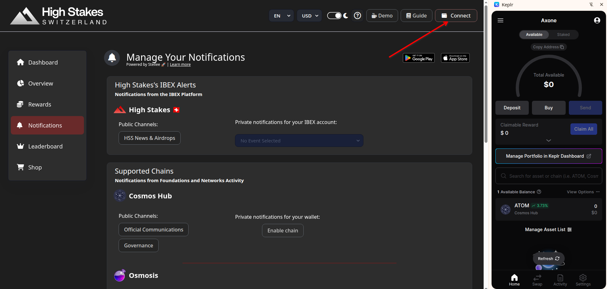Click the Keplr logo in panel header
The width and height of the screenshot is (607, 289).
click(x=497, y=4)
